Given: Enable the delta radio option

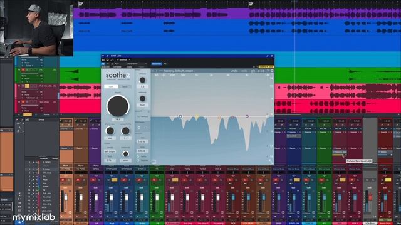Looking at the screenshot, I should pos(138,156).
